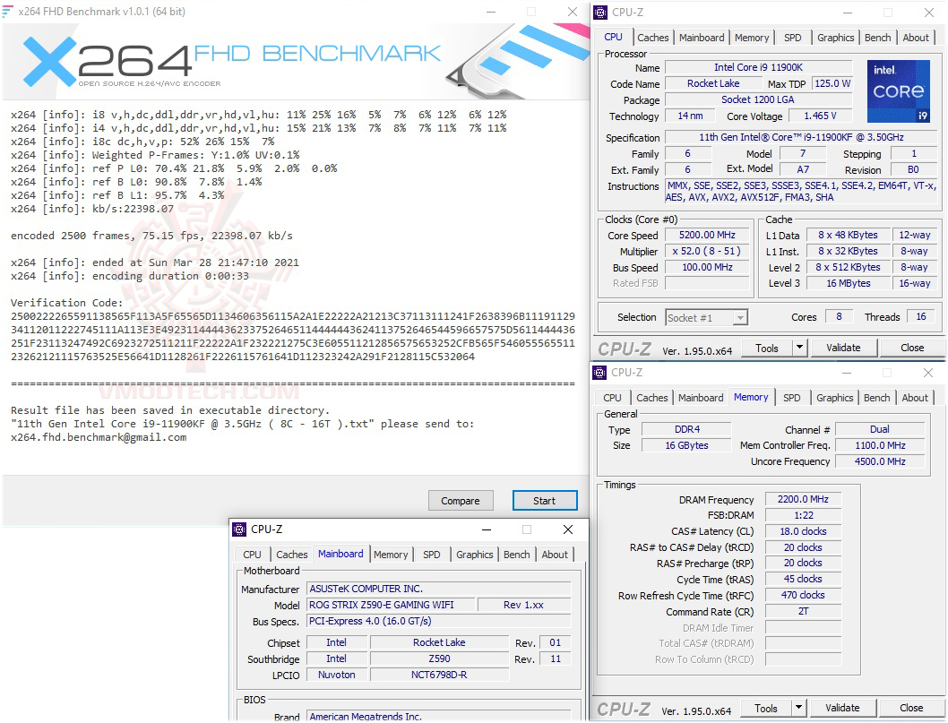Select the Graphics tab in the top CPU-Z window
Image resolution: width=948 pixels, height=723 pixels.
coord(835,38)
